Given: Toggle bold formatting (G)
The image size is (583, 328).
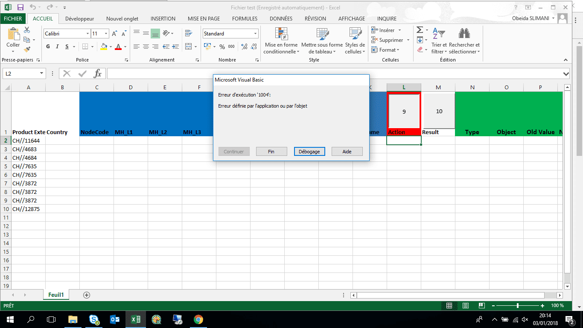Looking at the screenshot, I should click(48, 47).
